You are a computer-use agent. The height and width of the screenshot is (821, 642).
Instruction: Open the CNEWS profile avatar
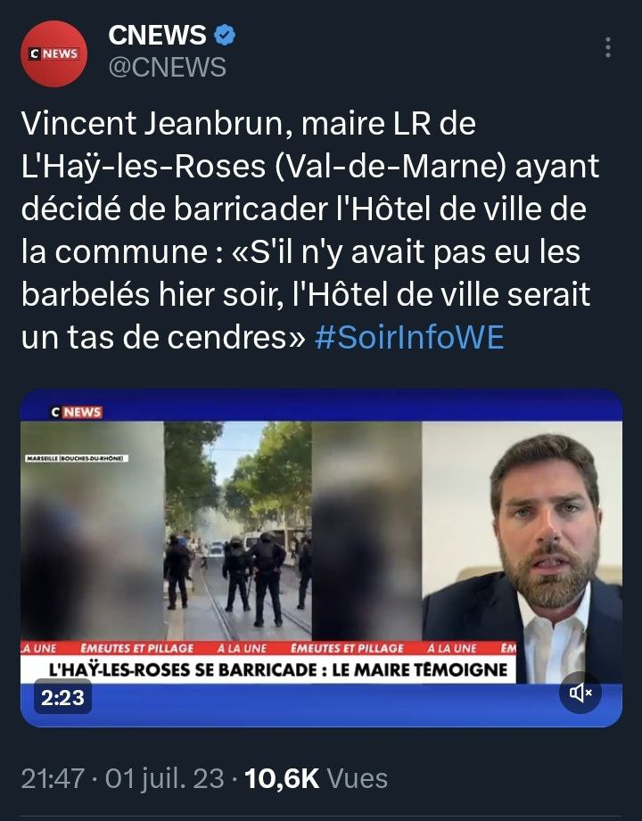pos(53,53)
